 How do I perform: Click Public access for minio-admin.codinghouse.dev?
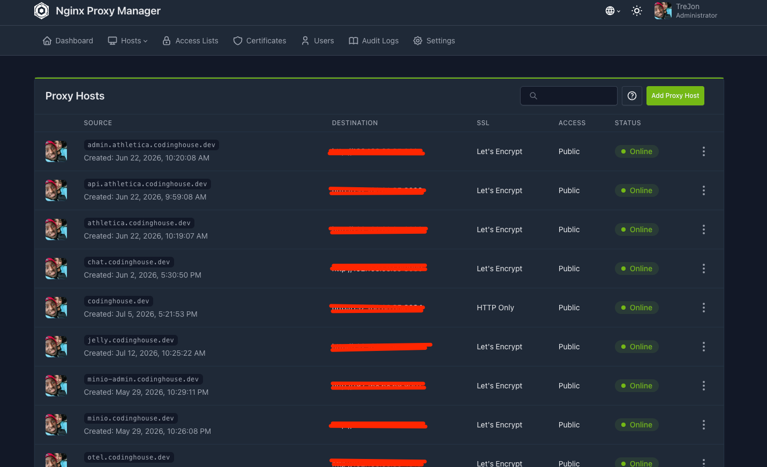[x=569, y=386]
